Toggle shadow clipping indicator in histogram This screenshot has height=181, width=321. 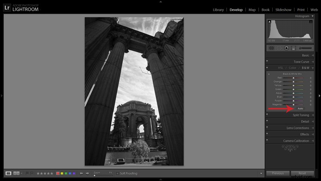tap(269, 21)
